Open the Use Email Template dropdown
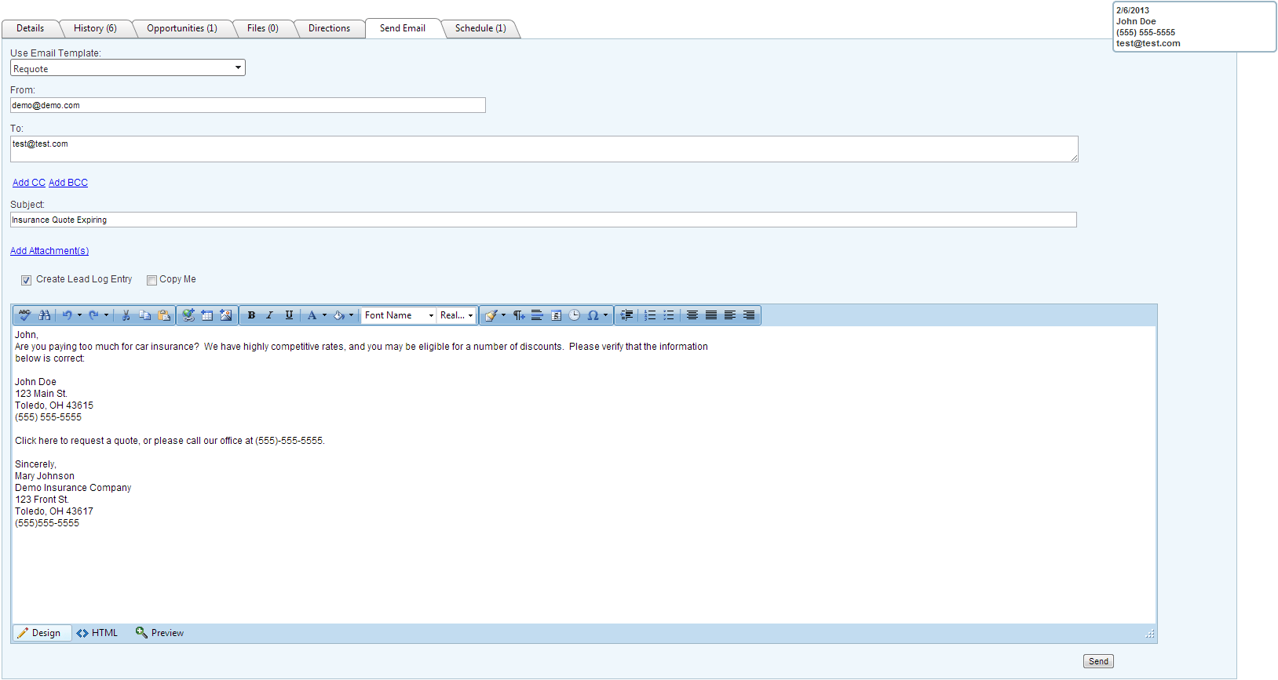This screenshot has width=1278, height=680. 128,68
